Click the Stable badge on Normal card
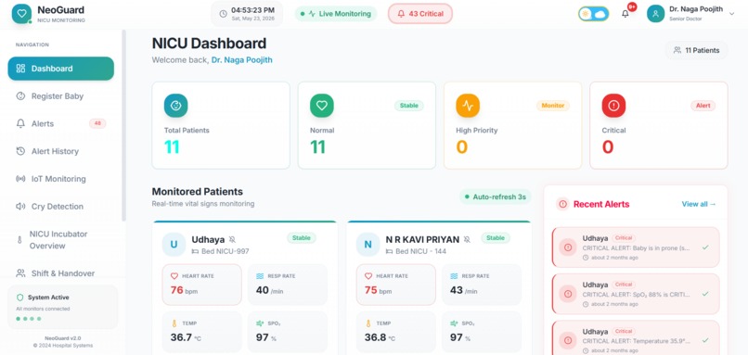Viewport: 748px width, 355px height. coord(409,106)
